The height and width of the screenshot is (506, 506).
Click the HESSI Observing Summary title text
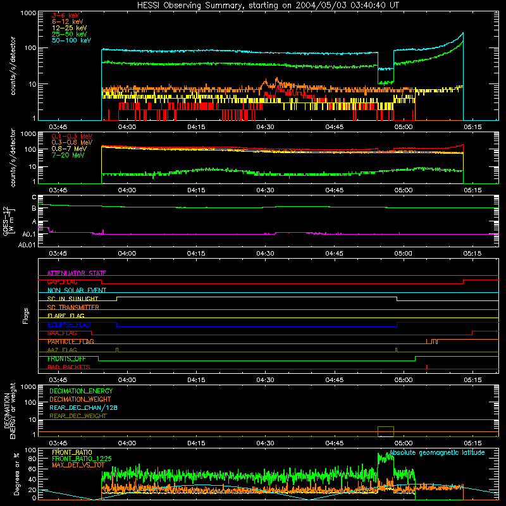(268, 6)
